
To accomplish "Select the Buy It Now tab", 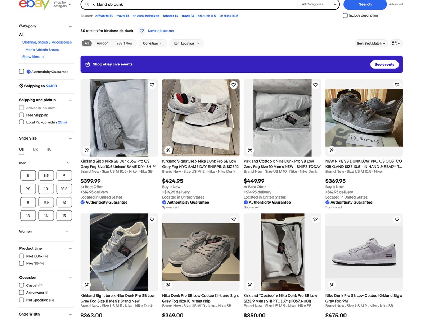I will [x=124, y=44].
